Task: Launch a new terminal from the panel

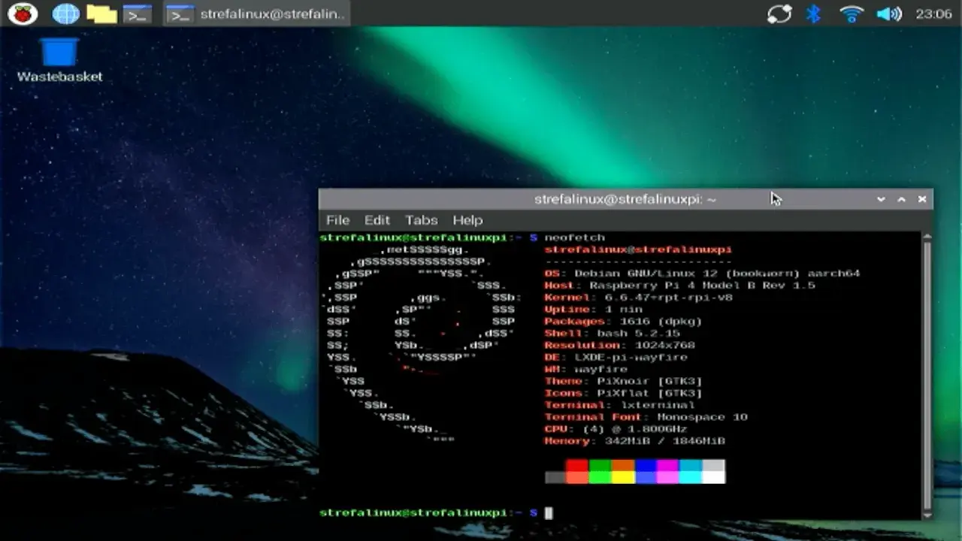Action: 138,14
